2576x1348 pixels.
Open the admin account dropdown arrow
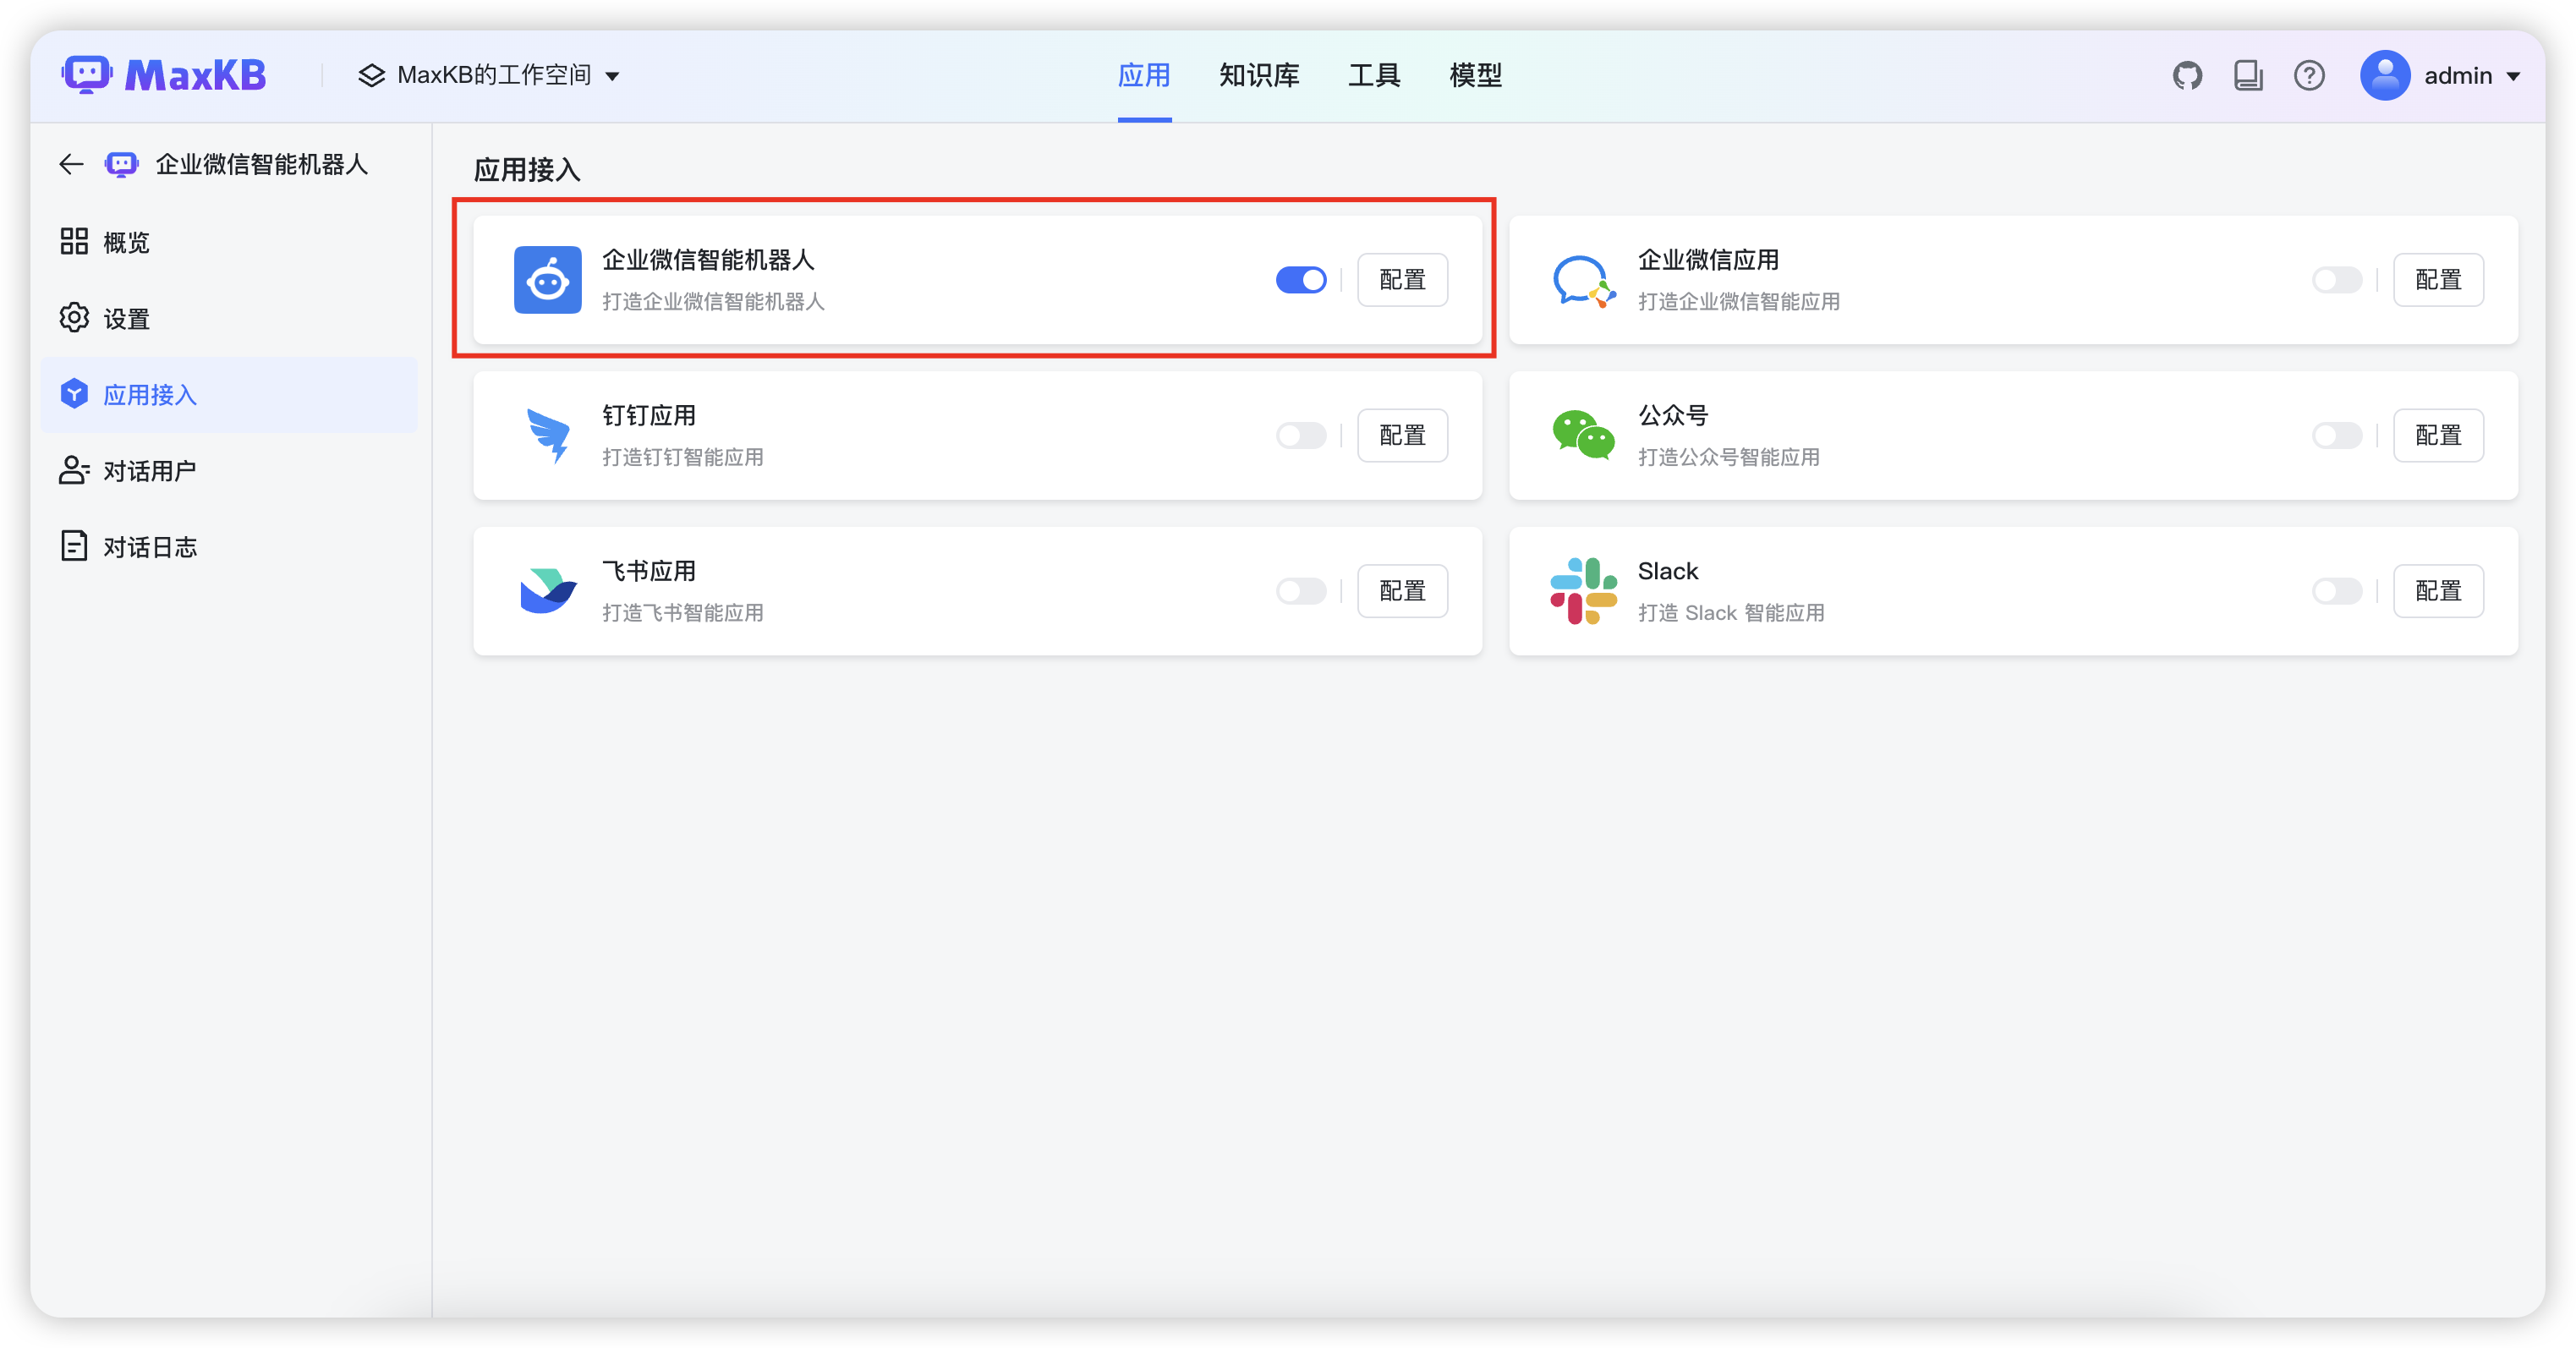2513,77
